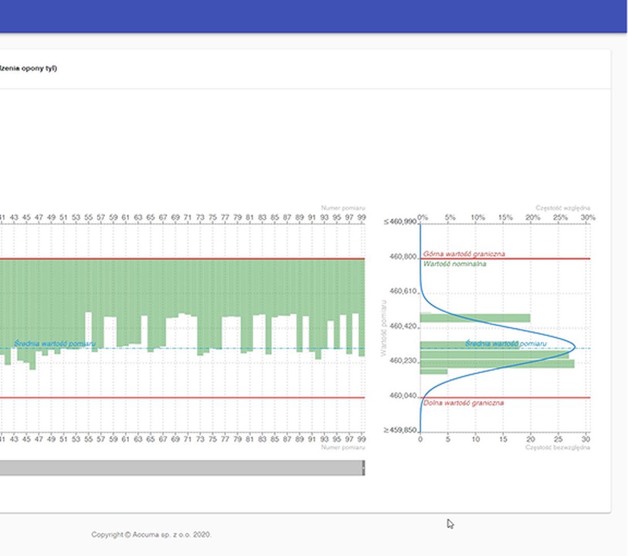Select the shortest histogram bar reaching frequency 5
The width and height of the screenshot is (628, 556).
[x=434, y=372]
